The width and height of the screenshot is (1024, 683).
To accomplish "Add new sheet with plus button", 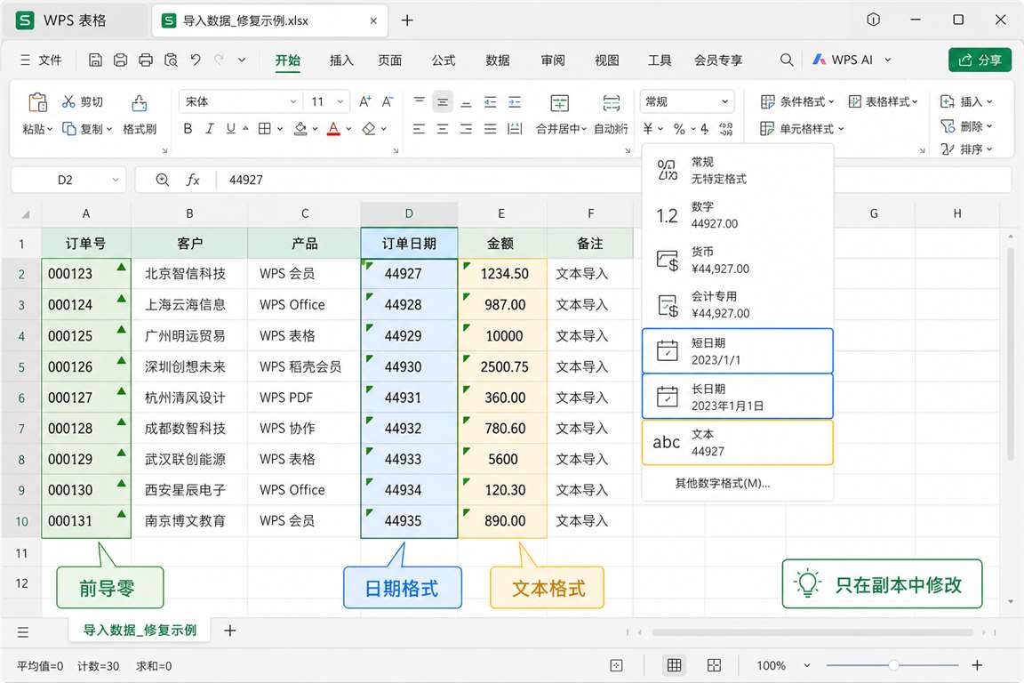I will coord(230,631).
